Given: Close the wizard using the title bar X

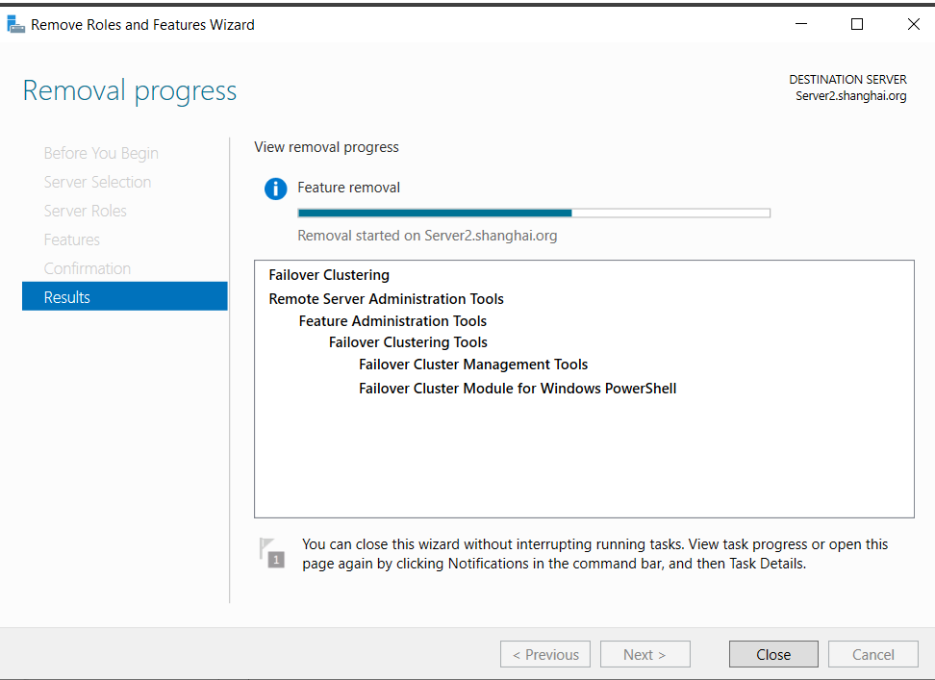Looking at the screenshot, I should tap(913, 24).
